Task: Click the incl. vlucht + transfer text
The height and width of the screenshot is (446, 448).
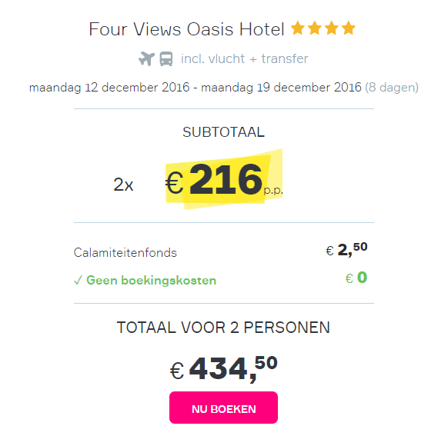Action: [x=245, y=58]
